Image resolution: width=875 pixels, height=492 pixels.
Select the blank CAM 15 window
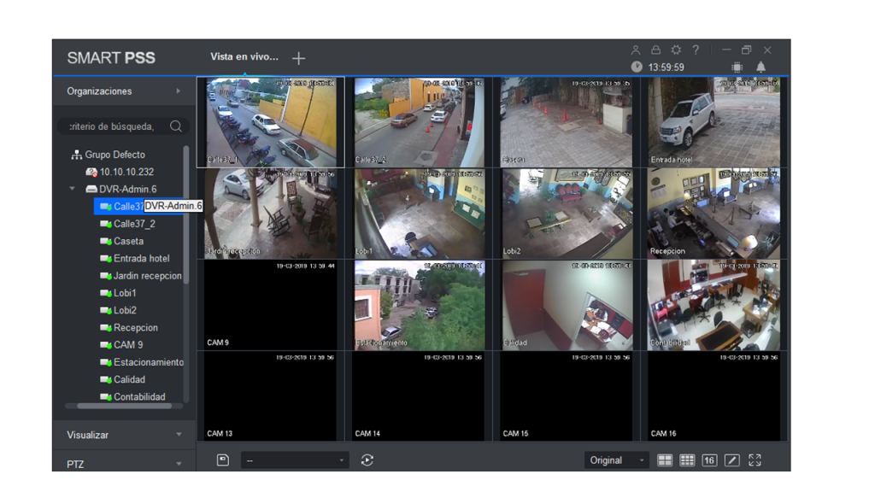pos(567,396)
